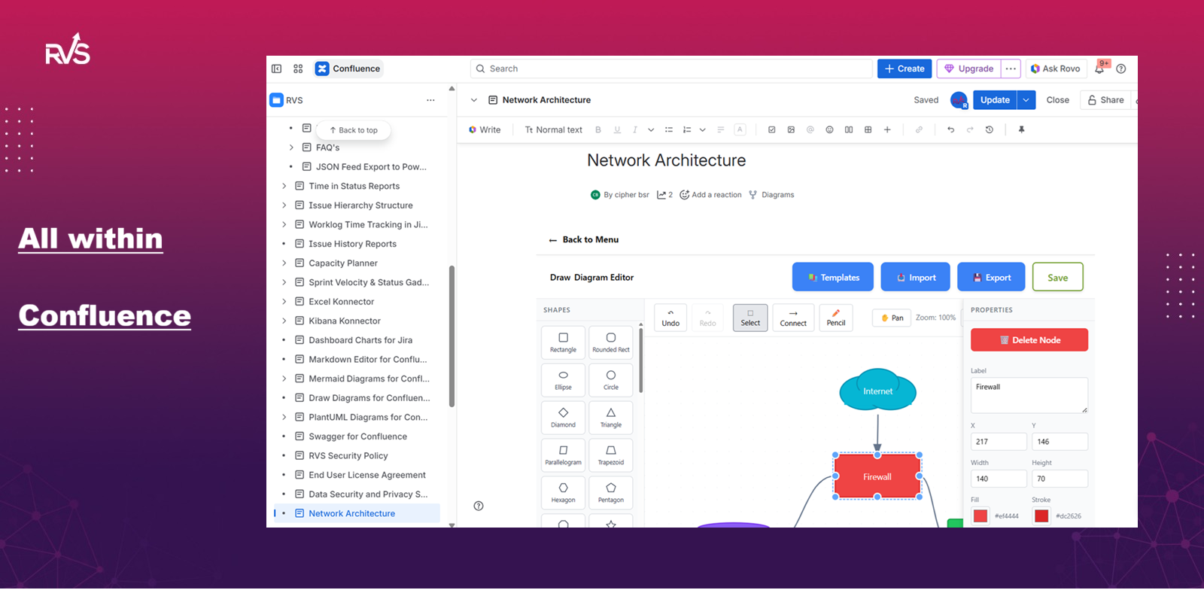Image resolution: width=1204 pixels, height=590 pixels.
Task: Insert an @ mention
Action: coord(810,129)
